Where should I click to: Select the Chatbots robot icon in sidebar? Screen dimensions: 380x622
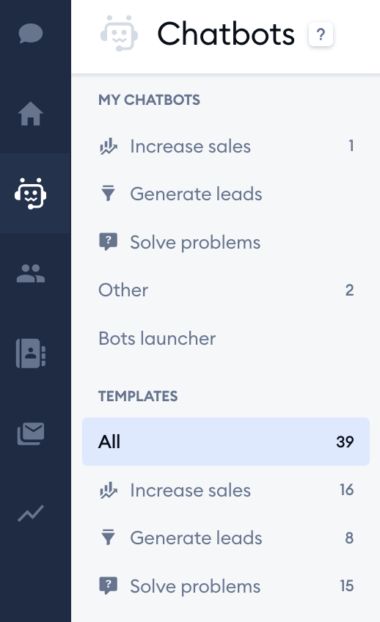pos(31,194)
